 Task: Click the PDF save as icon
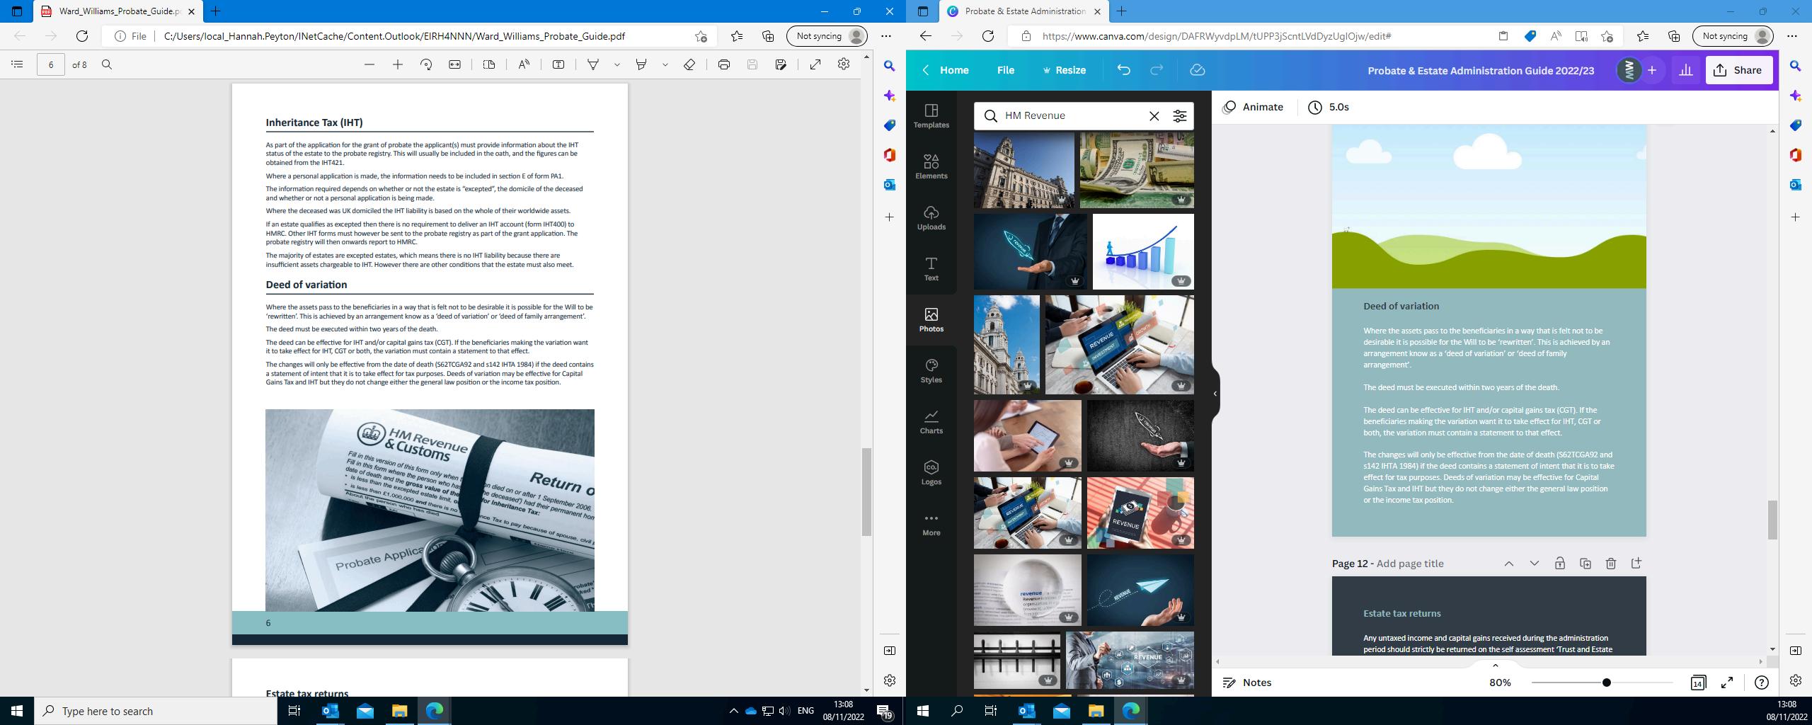click(x=781, y=64)
